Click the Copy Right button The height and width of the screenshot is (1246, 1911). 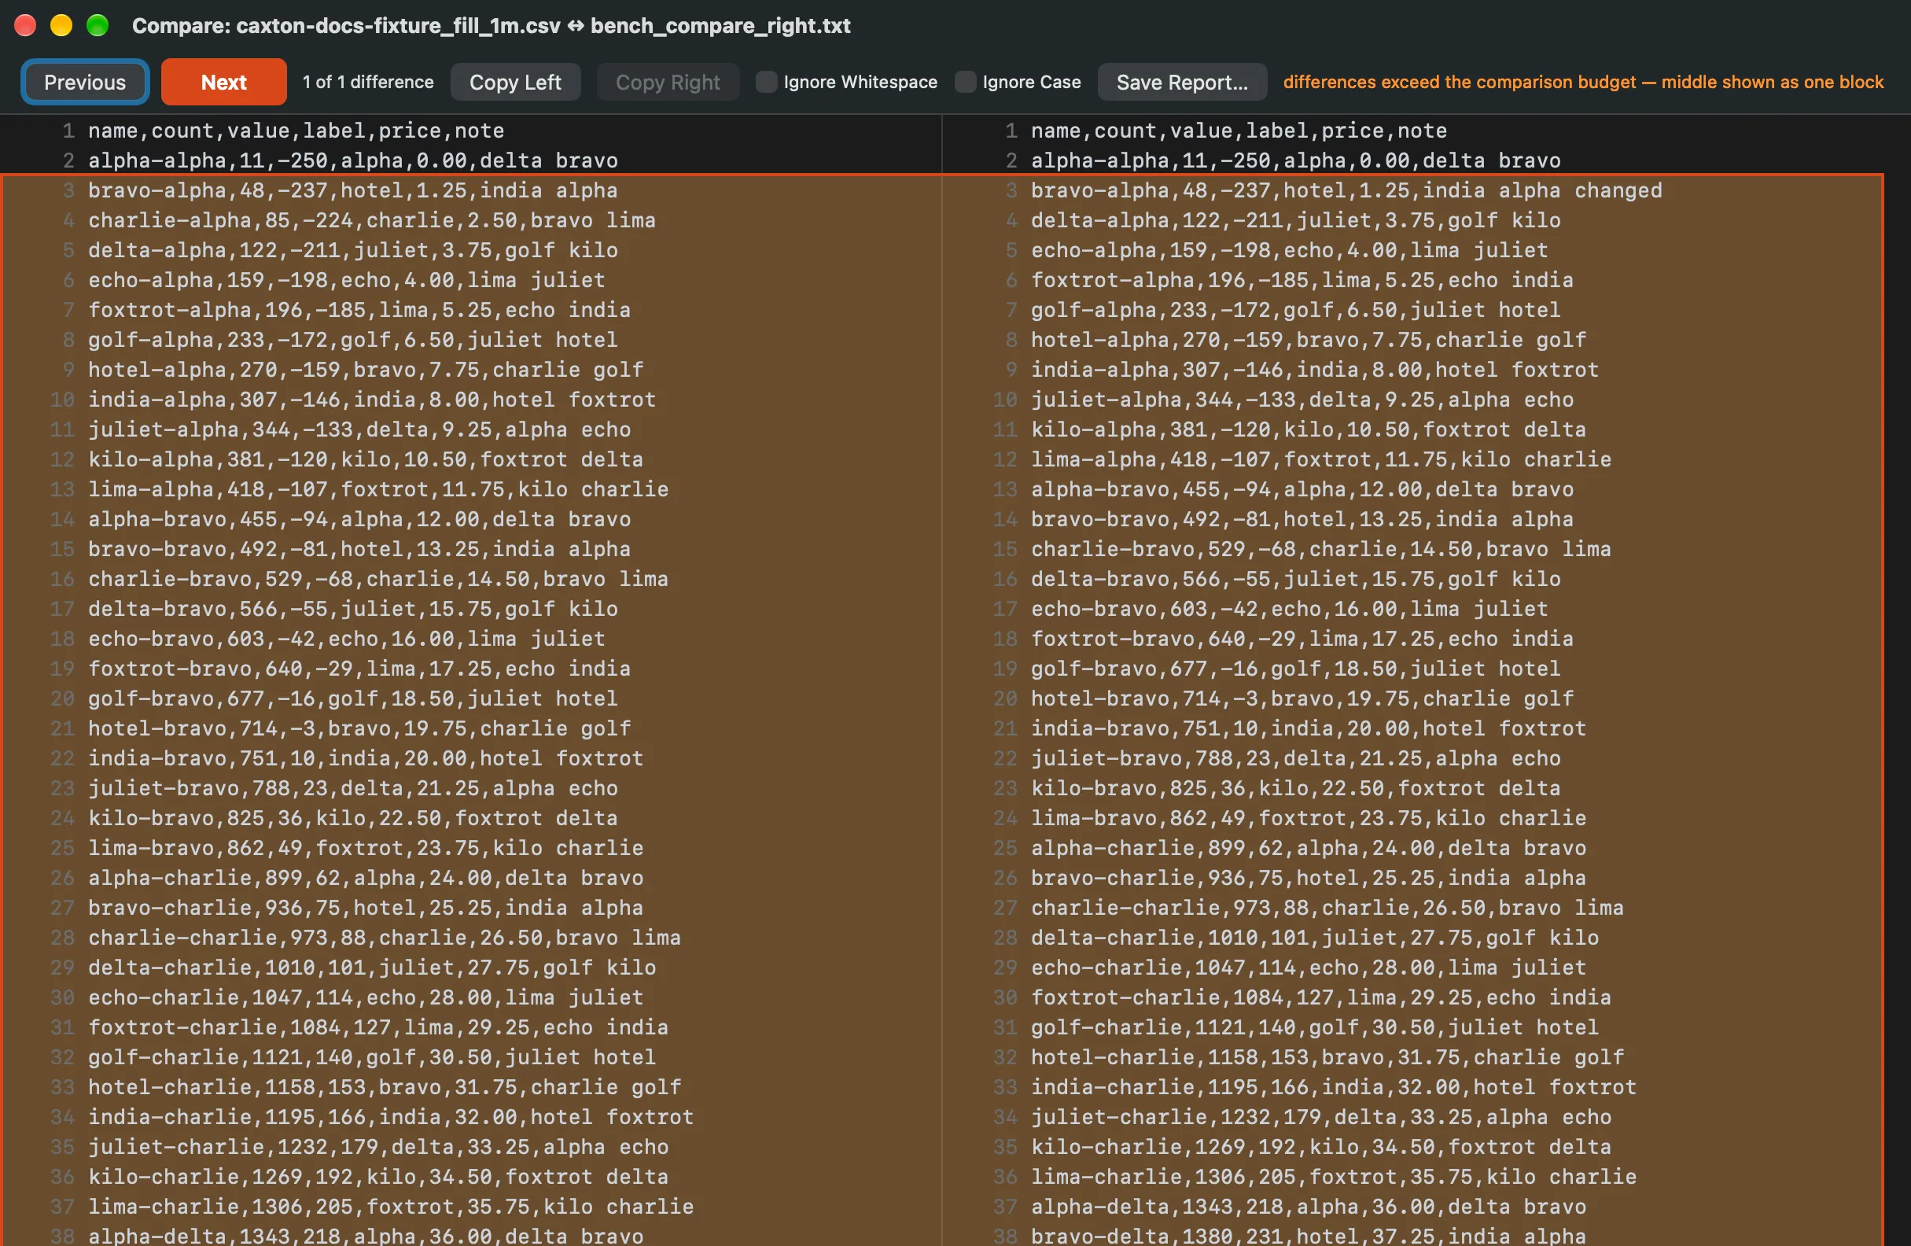tap(667, 82)
